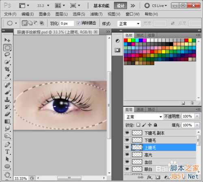Viewport: 203px width, 182px height.
Task: Click the New Selection mode icon
Action: [x=25, y=23]
